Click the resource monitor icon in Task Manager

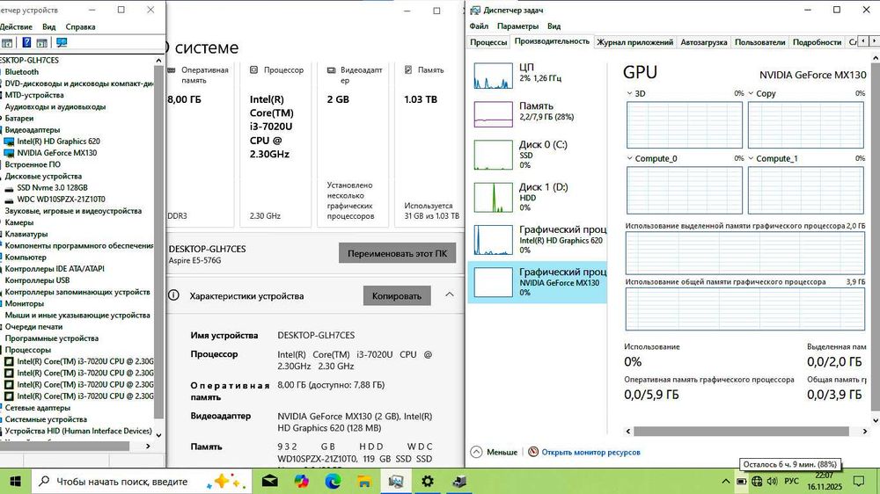(x=533, y=452)
